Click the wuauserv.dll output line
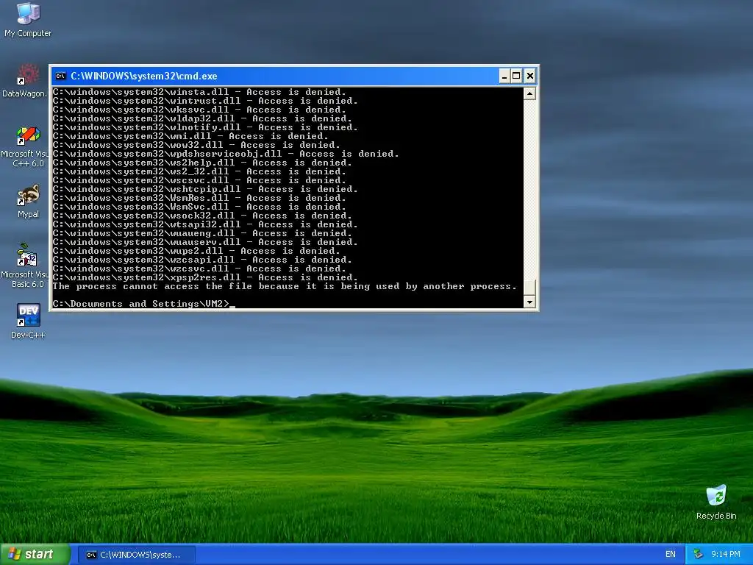 pyautogui.click(x=205, y=242)
